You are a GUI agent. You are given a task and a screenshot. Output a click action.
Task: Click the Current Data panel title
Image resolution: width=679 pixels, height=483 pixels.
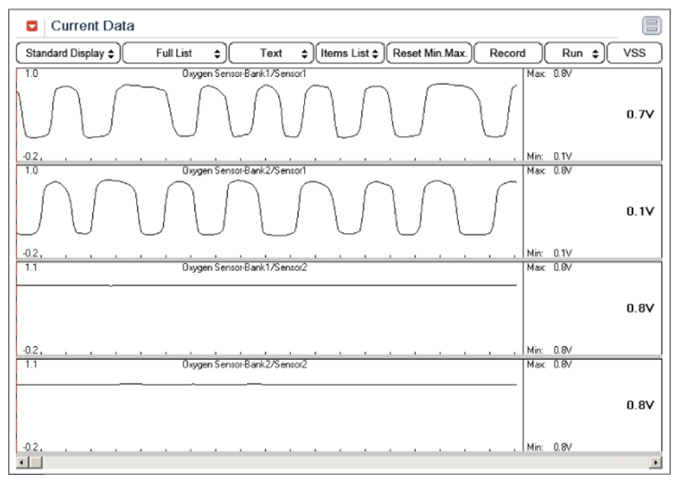point(92,26)
